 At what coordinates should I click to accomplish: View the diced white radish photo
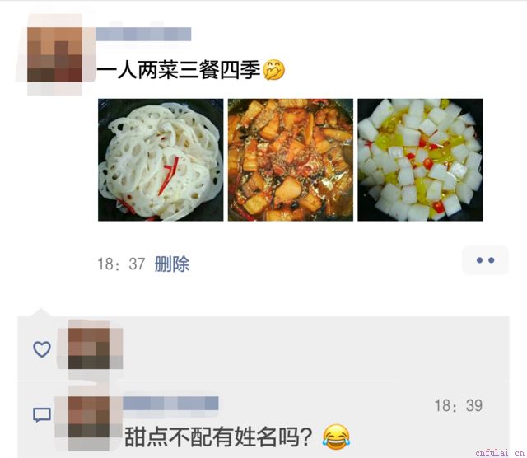pyautogui.click(x=420, y=160)
